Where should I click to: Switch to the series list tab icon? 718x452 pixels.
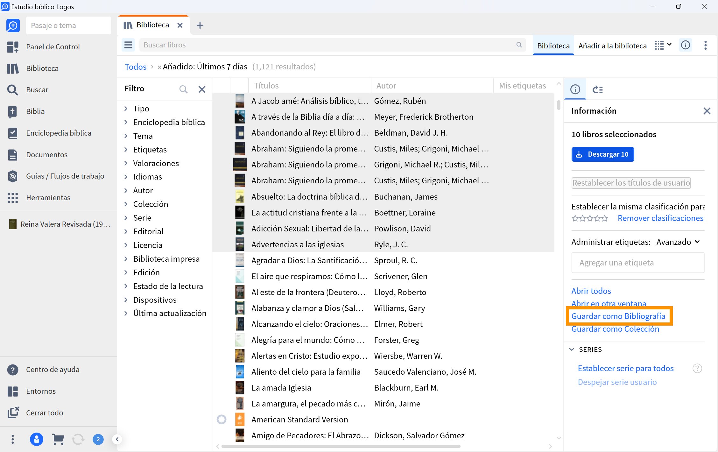tap(597, 89)
